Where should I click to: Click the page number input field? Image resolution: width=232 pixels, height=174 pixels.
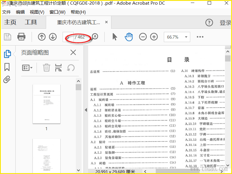(68, 37)
